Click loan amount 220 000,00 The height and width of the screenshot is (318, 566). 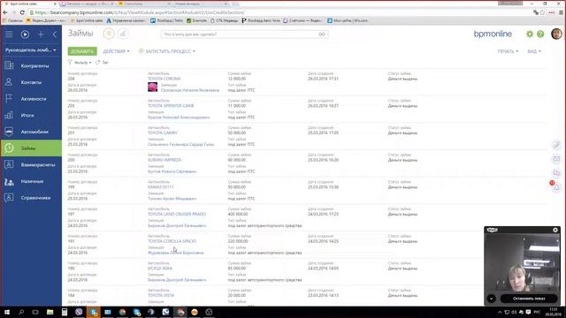(x=238, y=241)
